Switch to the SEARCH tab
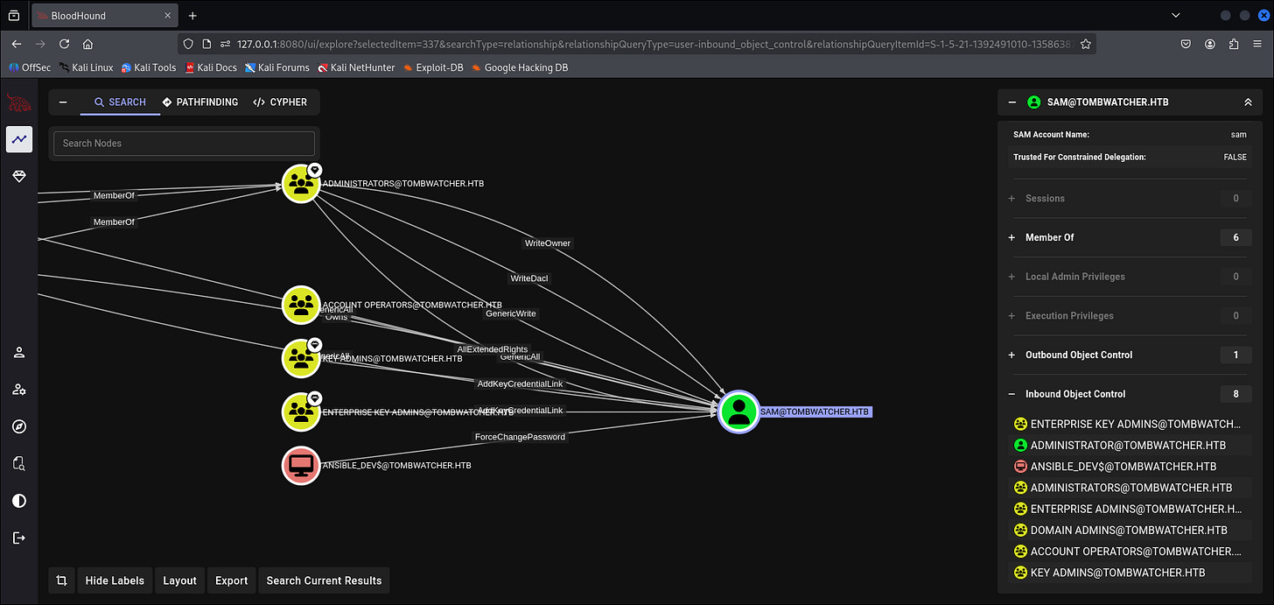The height and width of the screenshot is (605, 1274). 120,102
